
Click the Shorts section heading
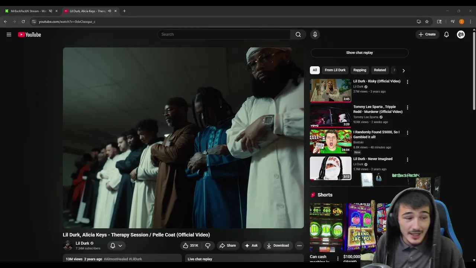coord(325,195)
